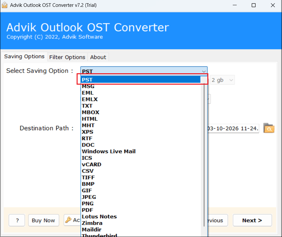This screenshot has height=237, width=282.
Task: Open the Filter Options tab
Action: click(67, 57)
